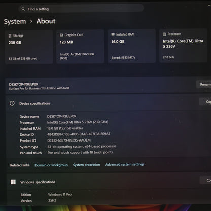The image size is (211, 211).
Task: Click the breadcrumb chevron after System
Action: coord(31,21)
